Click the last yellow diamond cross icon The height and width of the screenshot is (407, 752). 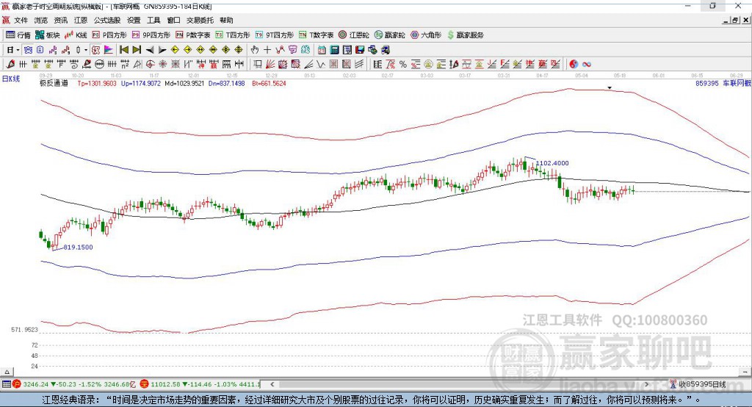pos(239,50)
